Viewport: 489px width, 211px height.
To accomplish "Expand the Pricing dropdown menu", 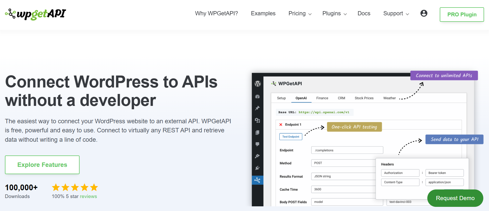I will click(300, 13).
